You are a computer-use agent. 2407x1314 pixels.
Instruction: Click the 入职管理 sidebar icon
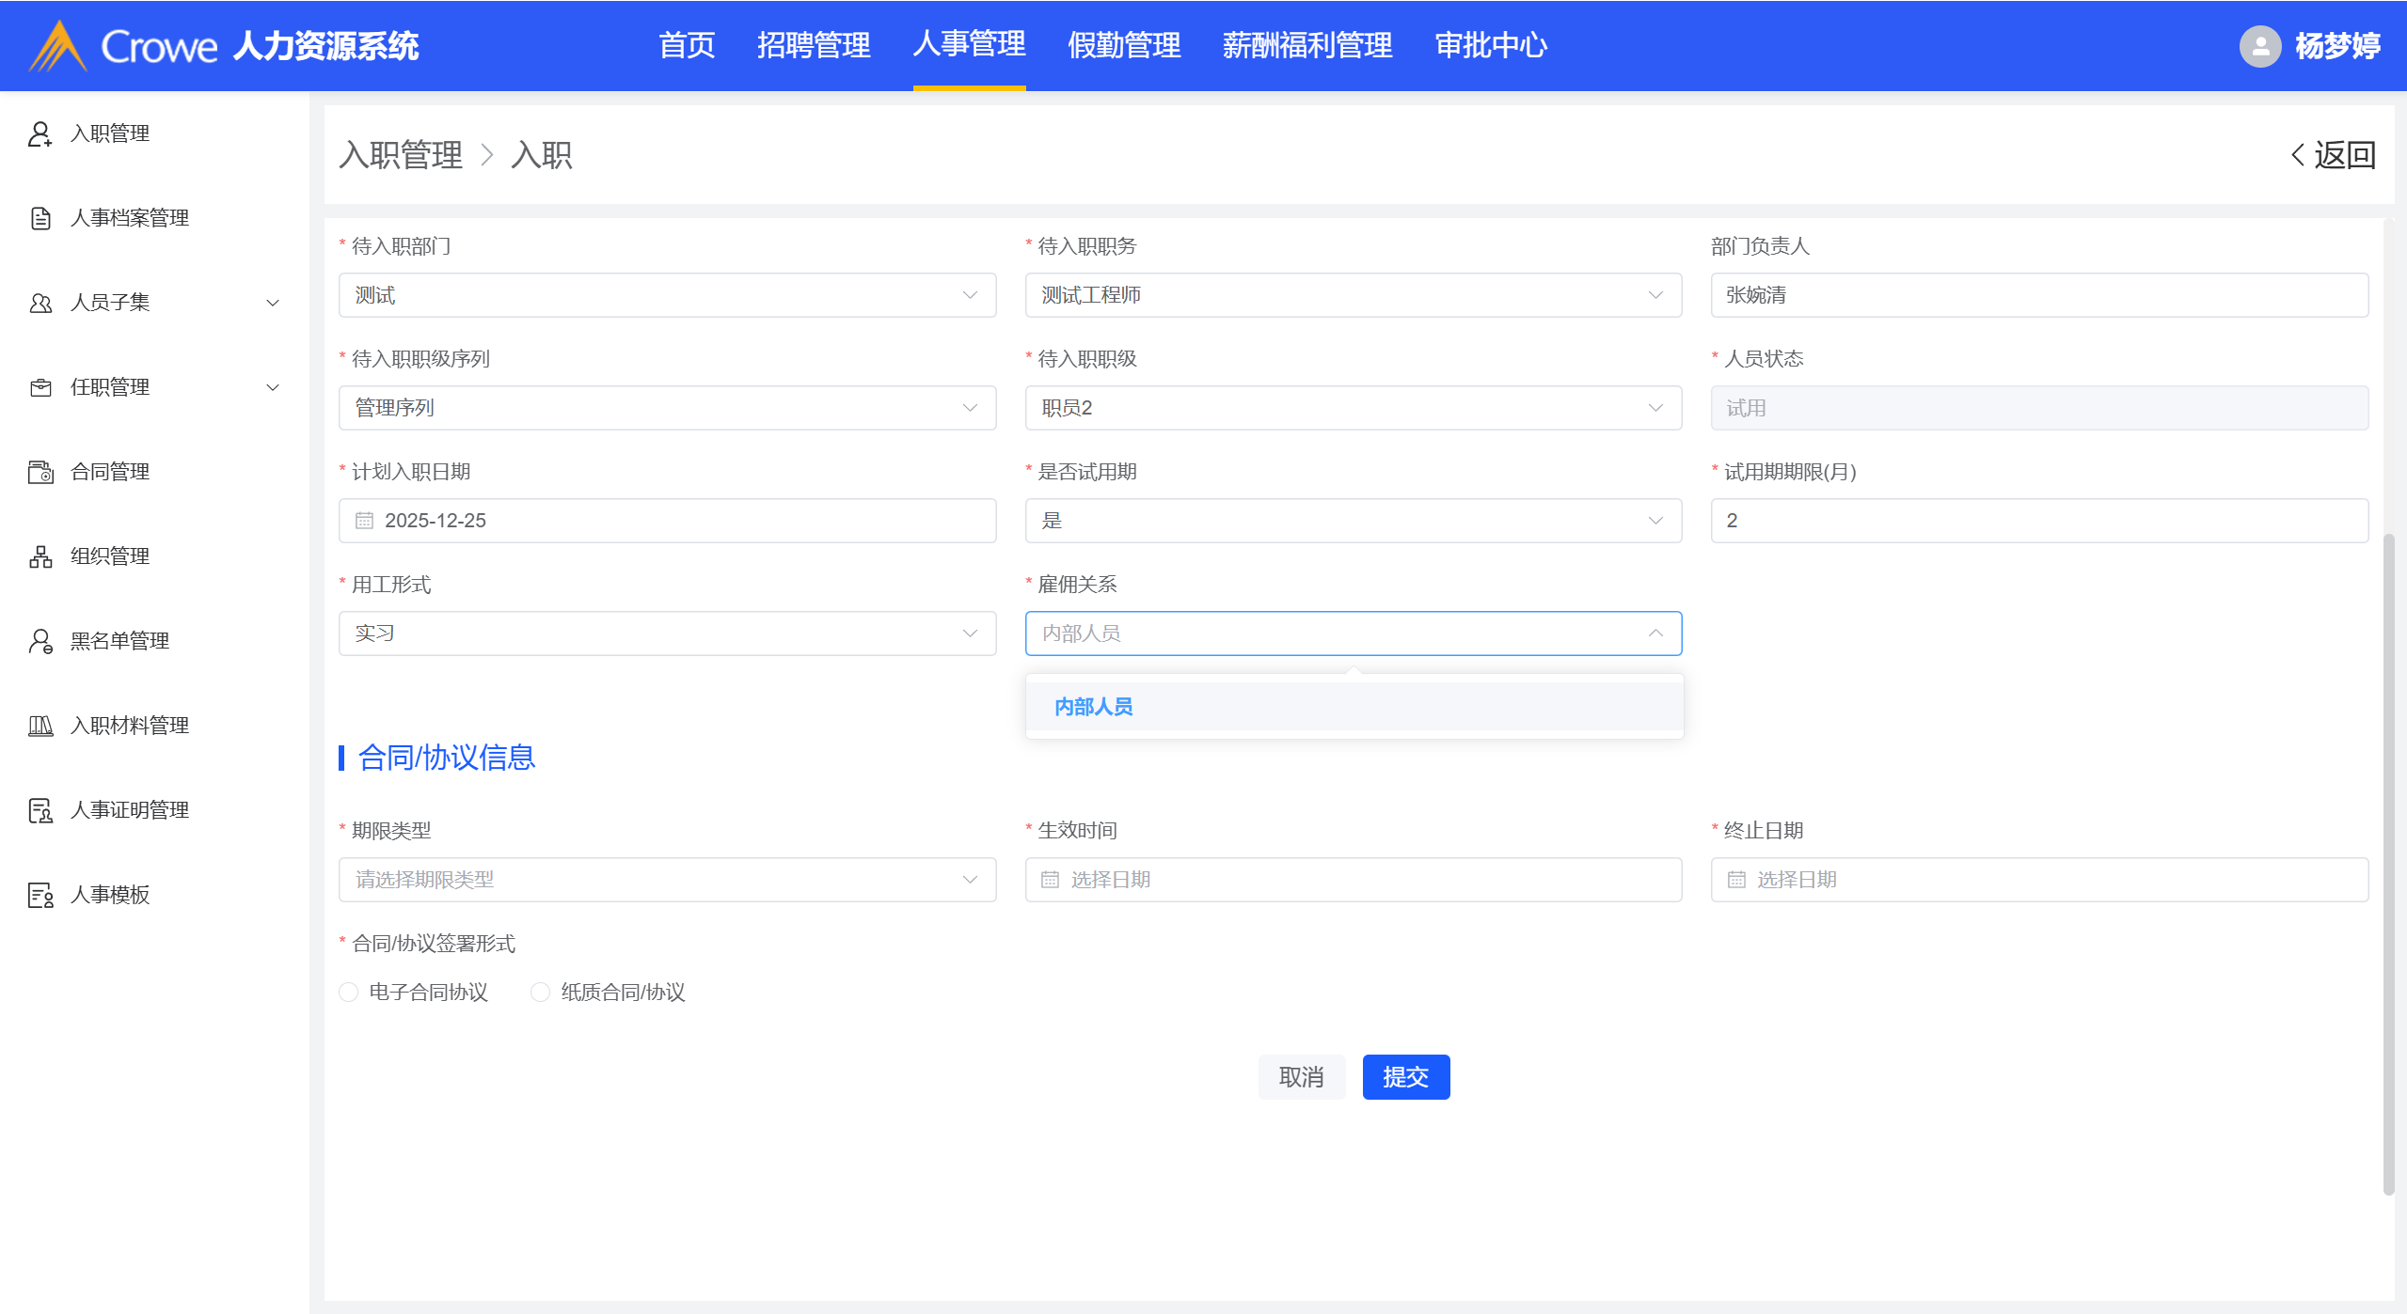pyautogui.click(x=40, y=133)
